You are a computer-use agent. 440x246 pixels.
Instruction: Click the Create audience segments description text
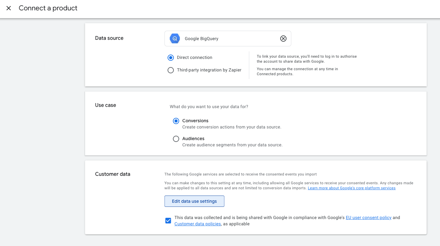[232, 145]
